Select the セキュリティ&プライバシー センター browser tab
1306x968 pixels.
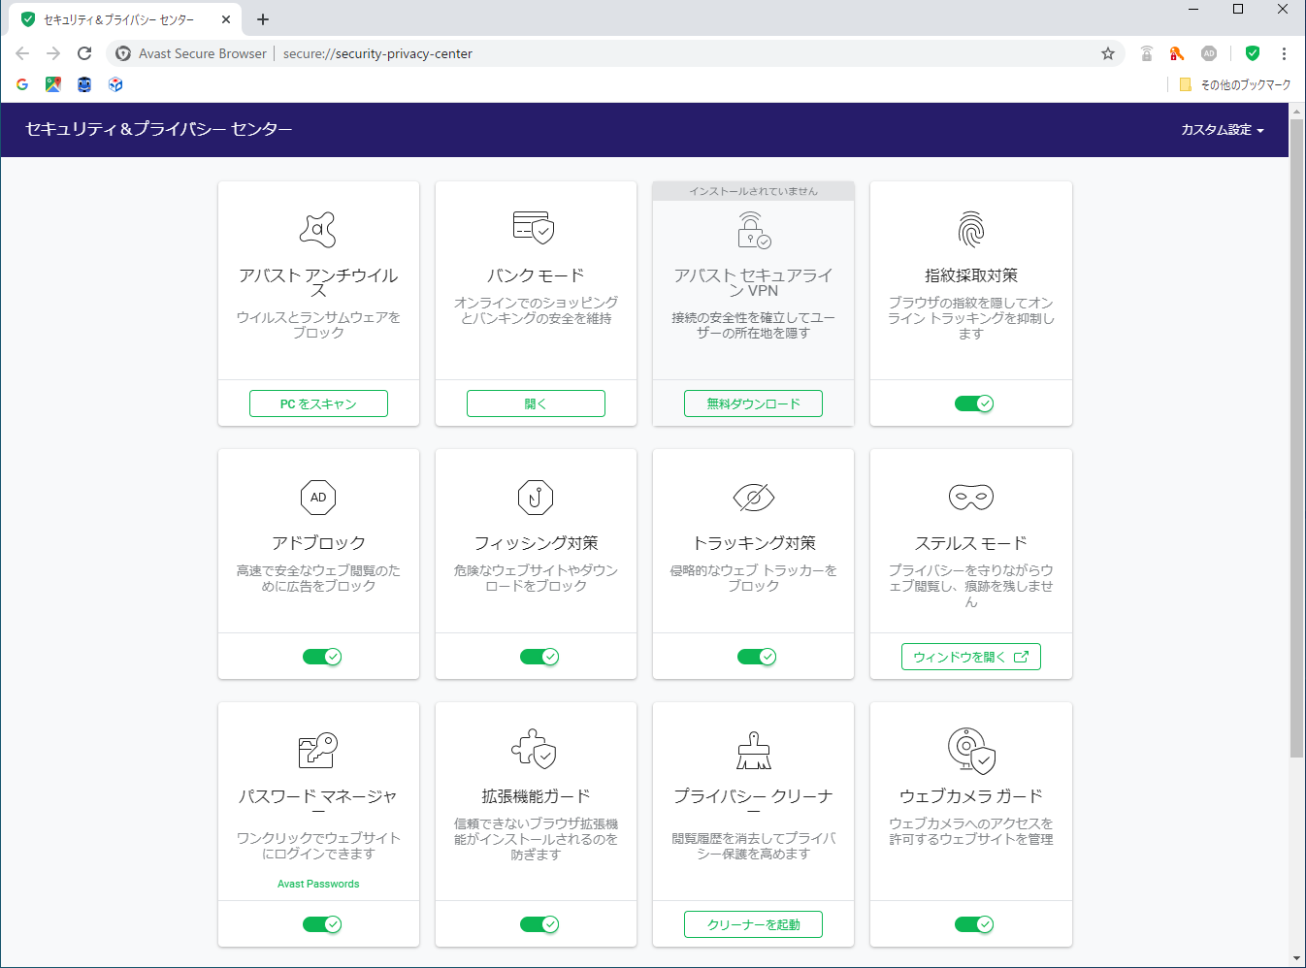point(125,19)
